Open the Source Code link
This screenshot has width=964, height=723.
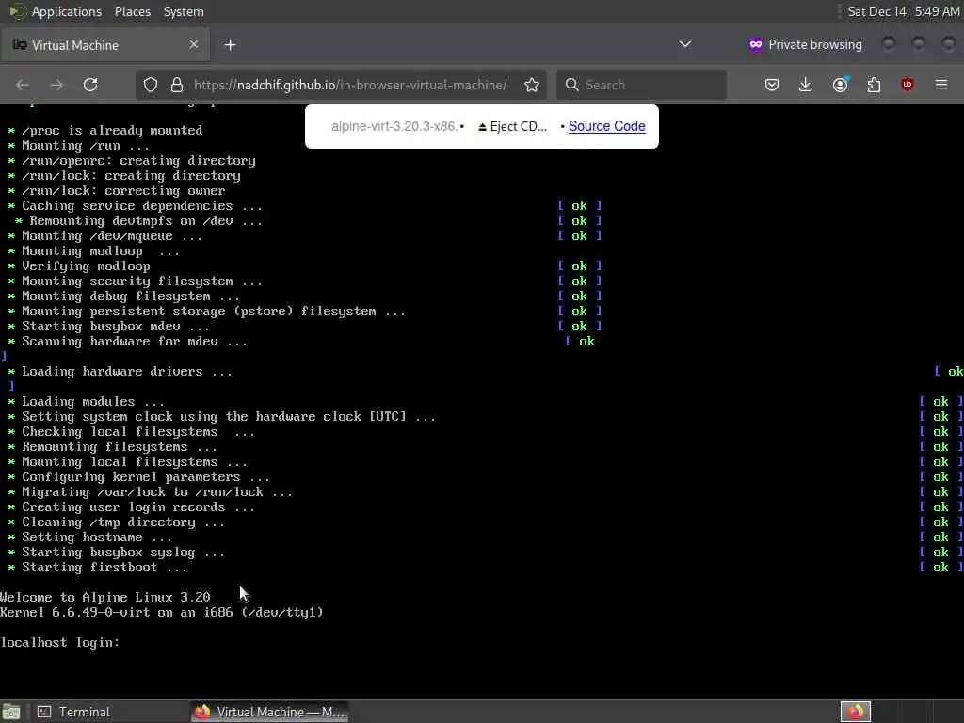pyautogui.click(x=607, y=126)
